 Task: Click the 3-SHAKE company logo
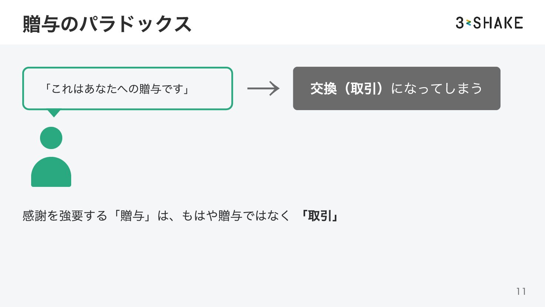[x=489, y=23]
